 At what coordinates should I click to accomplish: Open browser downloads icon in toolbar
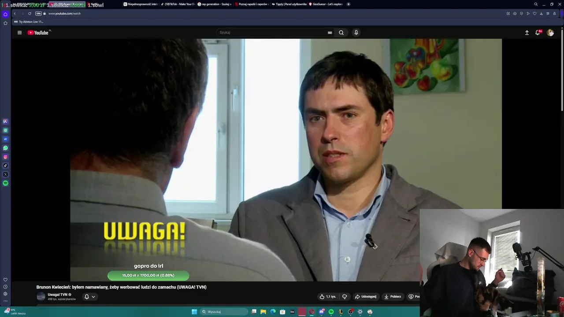click(x=541, y=14)
